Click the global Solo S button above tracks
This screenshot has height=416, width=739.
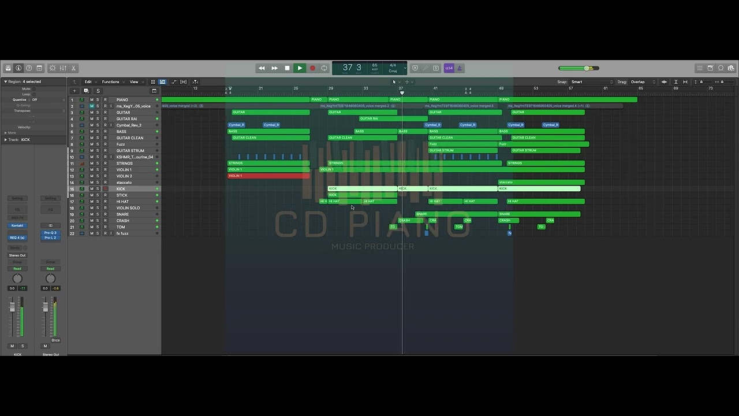pos(98,91)
